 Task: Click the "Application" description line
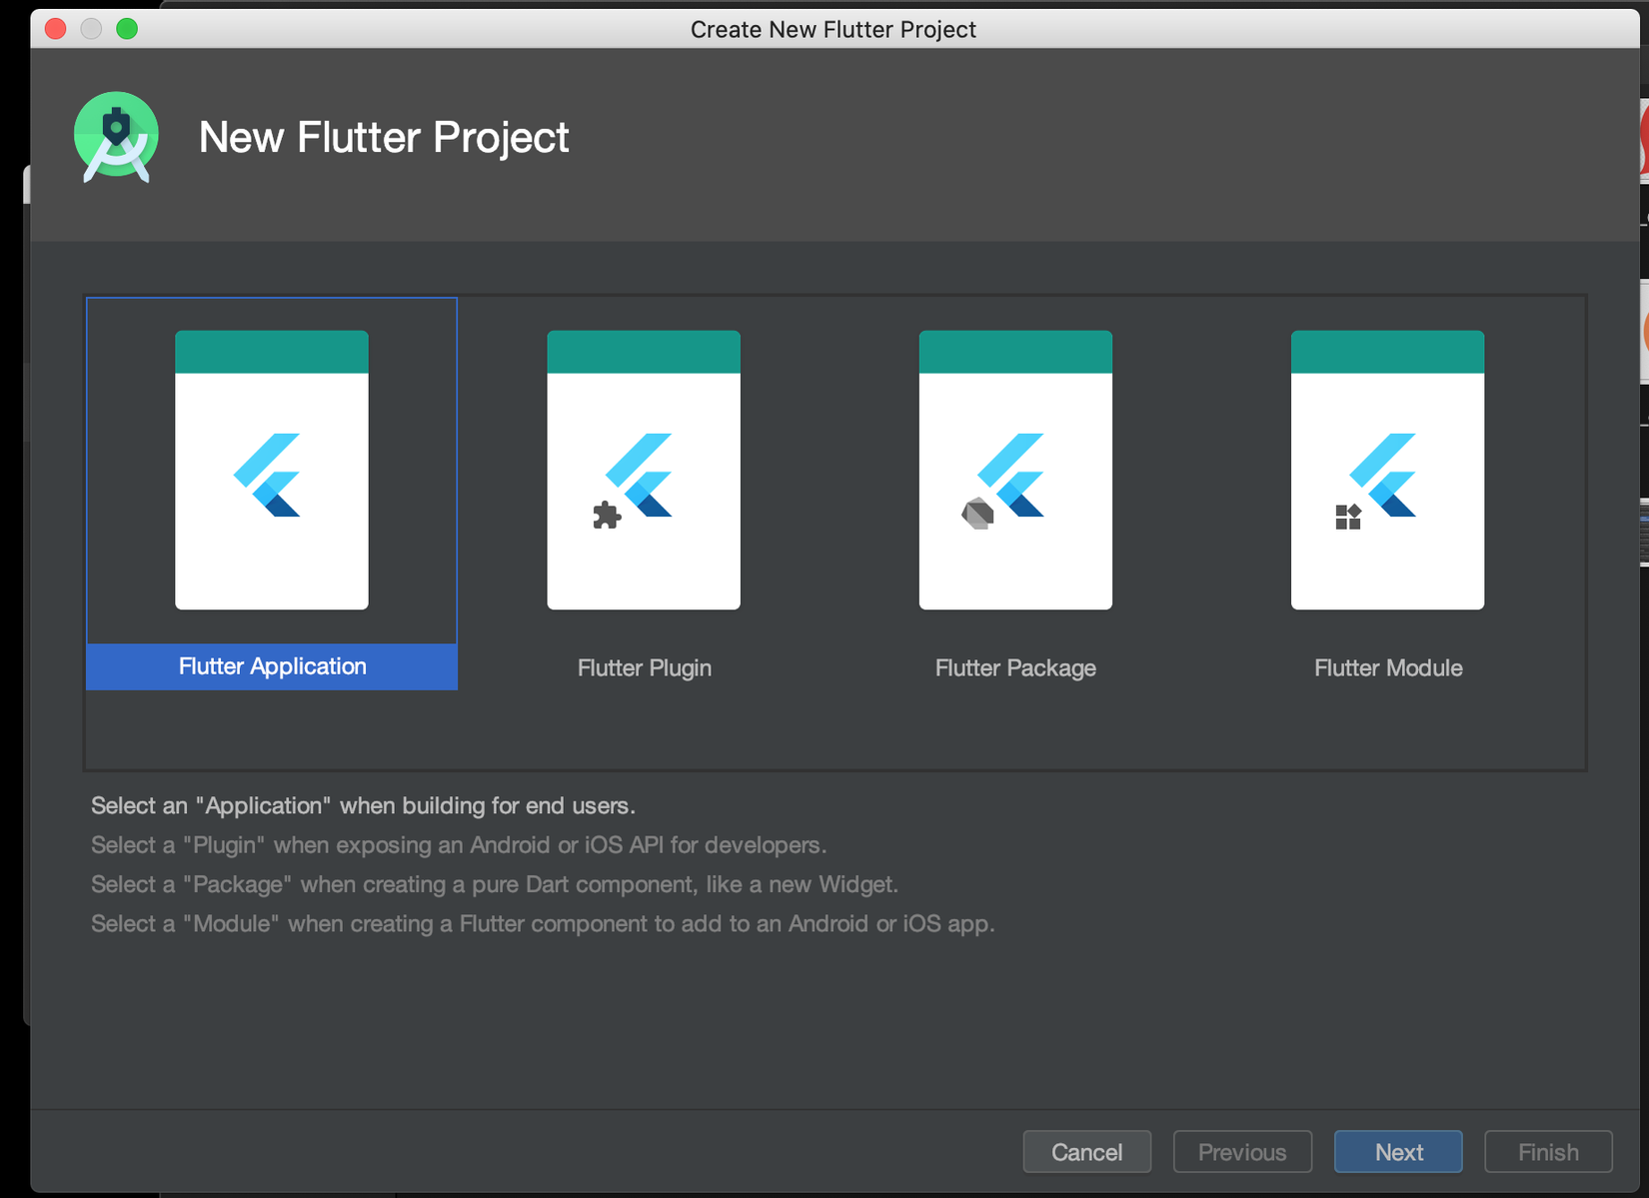(363, 805)
